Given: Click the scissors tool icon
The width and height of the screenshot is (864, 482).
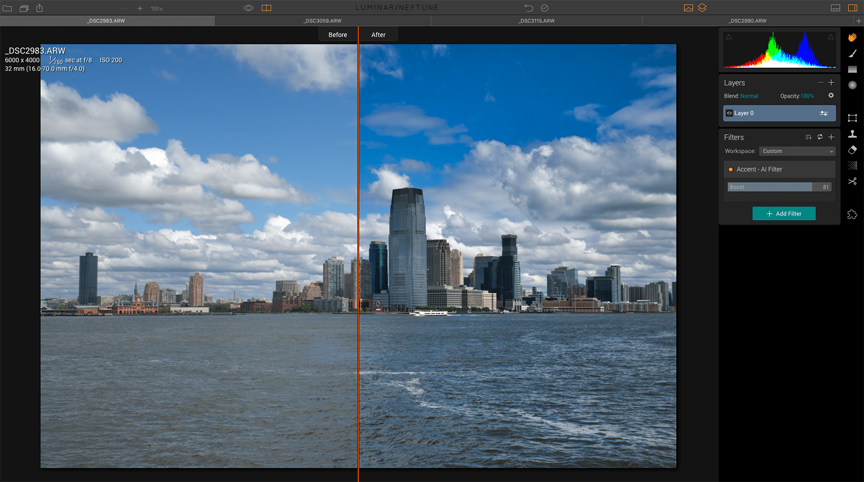Looking at the screenshot, I should [852, 181].
